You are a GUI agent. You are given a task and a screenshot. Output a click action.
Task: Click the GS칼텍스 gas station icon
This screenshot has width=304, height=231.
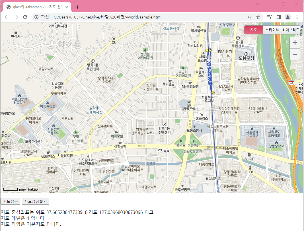pyautogui.click(x=48, y=152)
